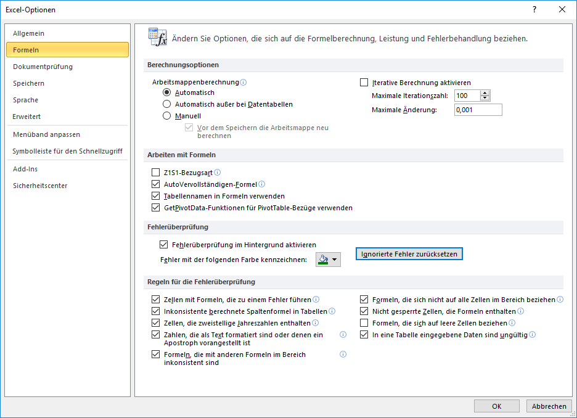
Task: Increase Maximale Iterationszahl with up arrow
Action: (x=485, y=93)
